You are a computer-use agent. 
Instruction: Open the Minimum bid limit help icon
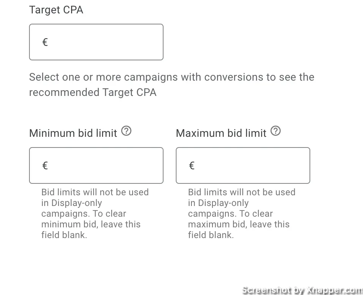point(126,131)
